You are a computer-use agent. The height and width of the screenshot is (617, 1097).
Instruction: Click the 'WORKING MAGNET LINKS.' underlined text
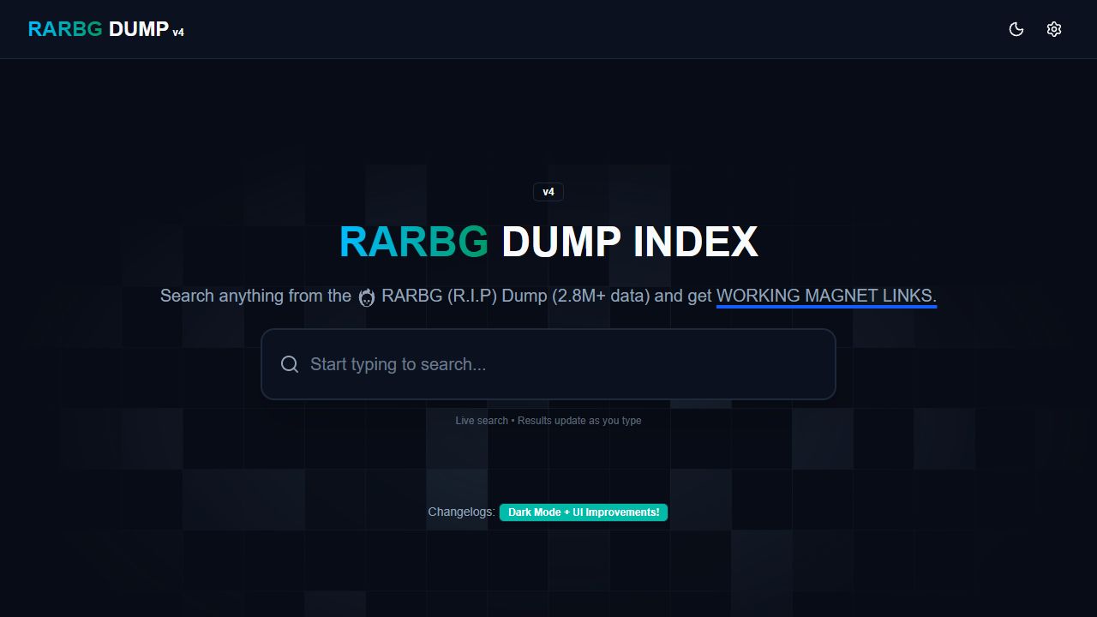coord(826,296)
